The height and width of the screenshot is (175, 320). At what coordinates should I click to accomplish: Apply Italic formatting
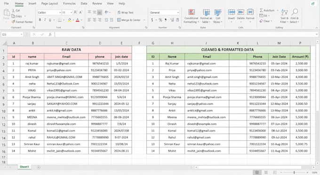point(45,20)
